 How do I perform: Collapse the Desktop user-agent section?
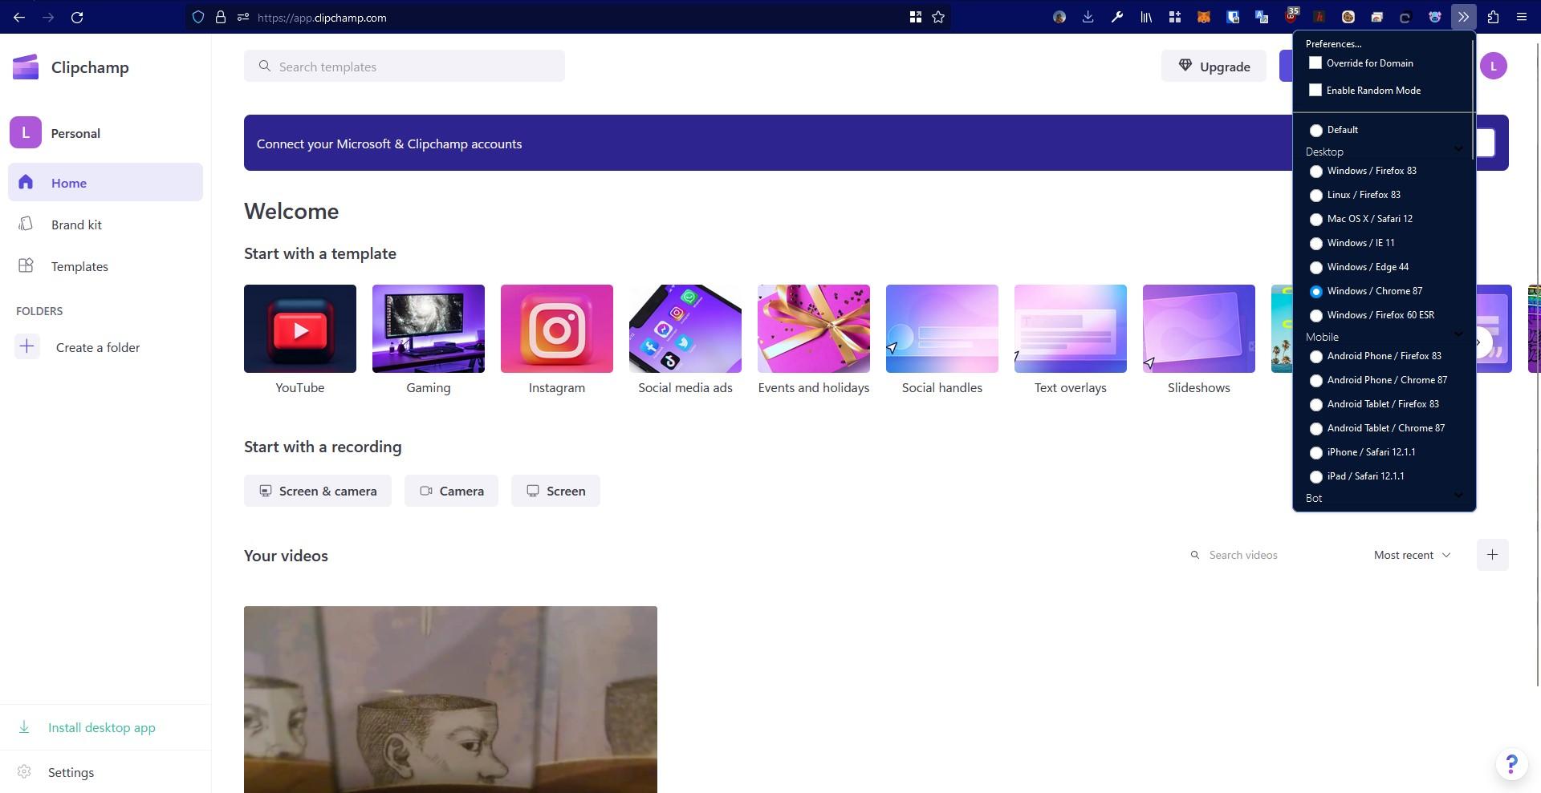1458,149
